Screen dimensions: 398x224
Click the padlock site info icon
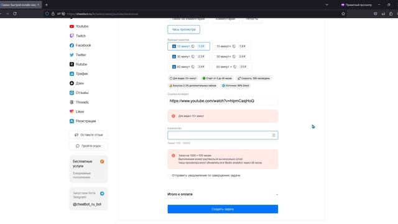[x=53, y=14]
